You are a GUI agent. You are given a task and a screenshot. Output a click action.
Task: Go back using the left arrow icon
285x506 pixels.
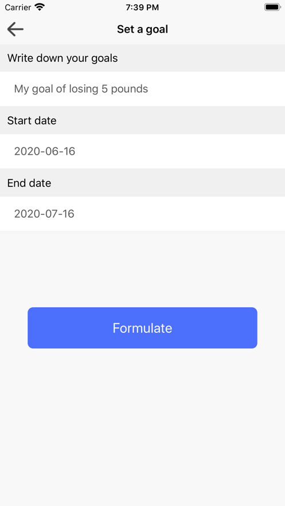point(15,29)
